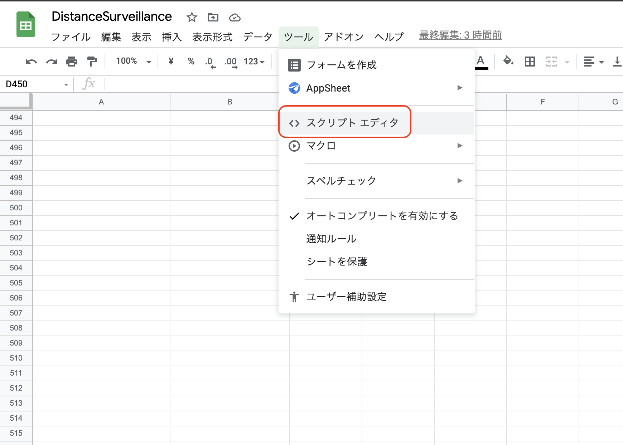Choose フォームを作成 menu entry

pos(341,65)
